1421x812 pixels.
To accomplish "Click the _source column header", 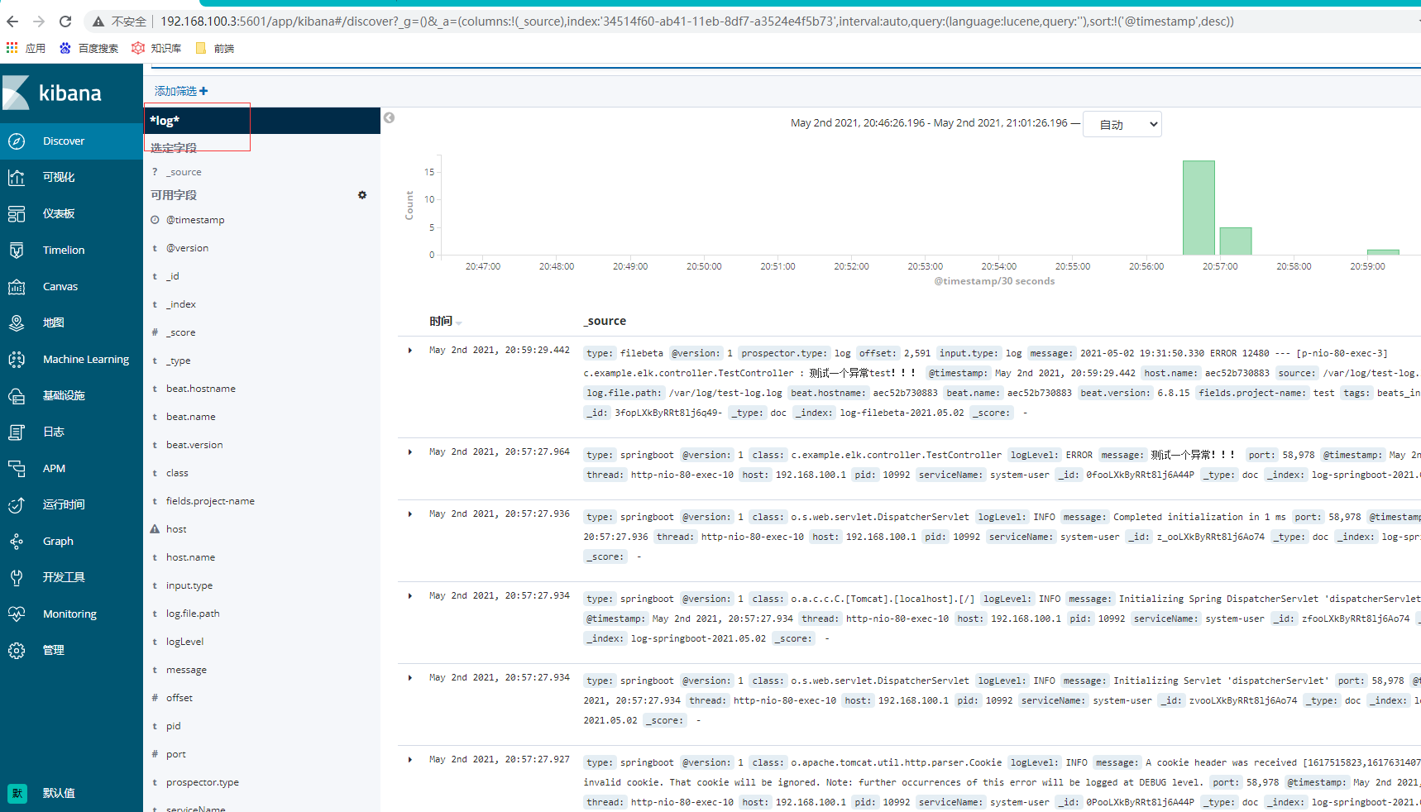I will pos(605,321).
